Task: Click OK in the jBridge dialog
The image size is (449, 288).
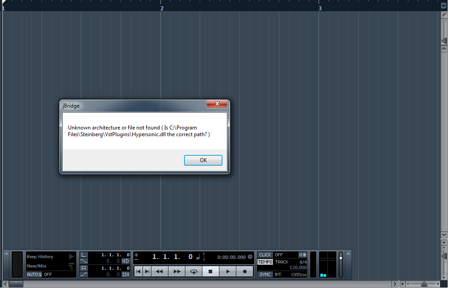Action: point(203,160)
